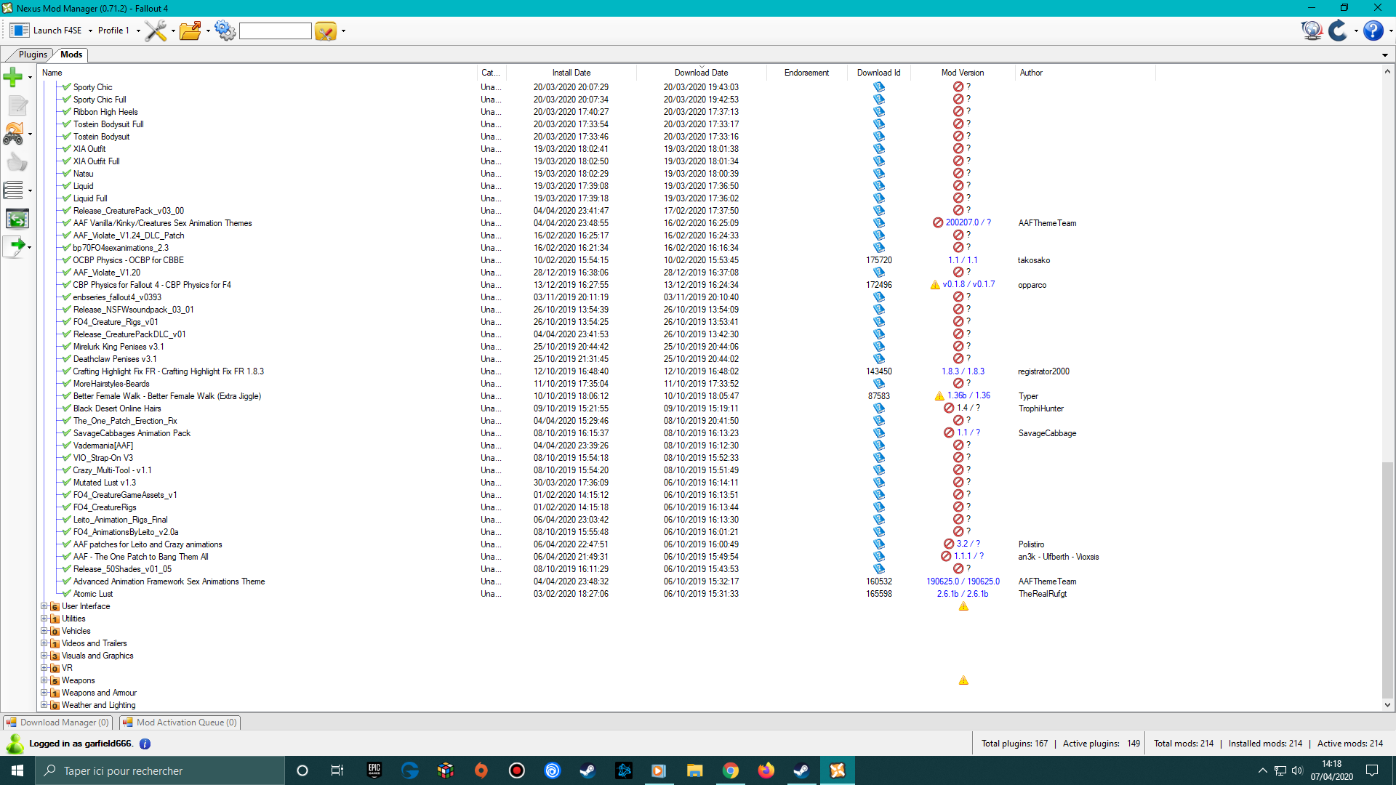The image size is (1396, 785).
Task: Expand the Utilities category
Action: point(44,619)
